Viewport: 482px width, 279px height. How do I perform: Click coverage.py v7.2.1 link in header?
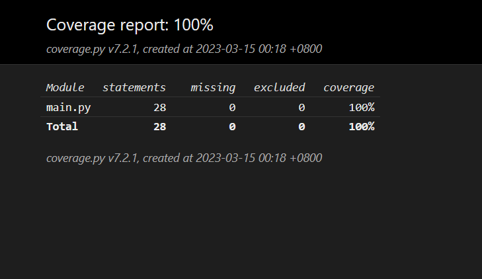[x=83, y=49]
